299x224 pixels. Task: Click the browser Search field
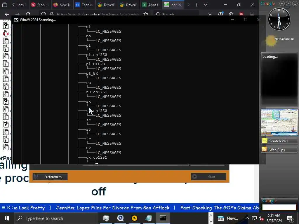[x=176, y=14]
